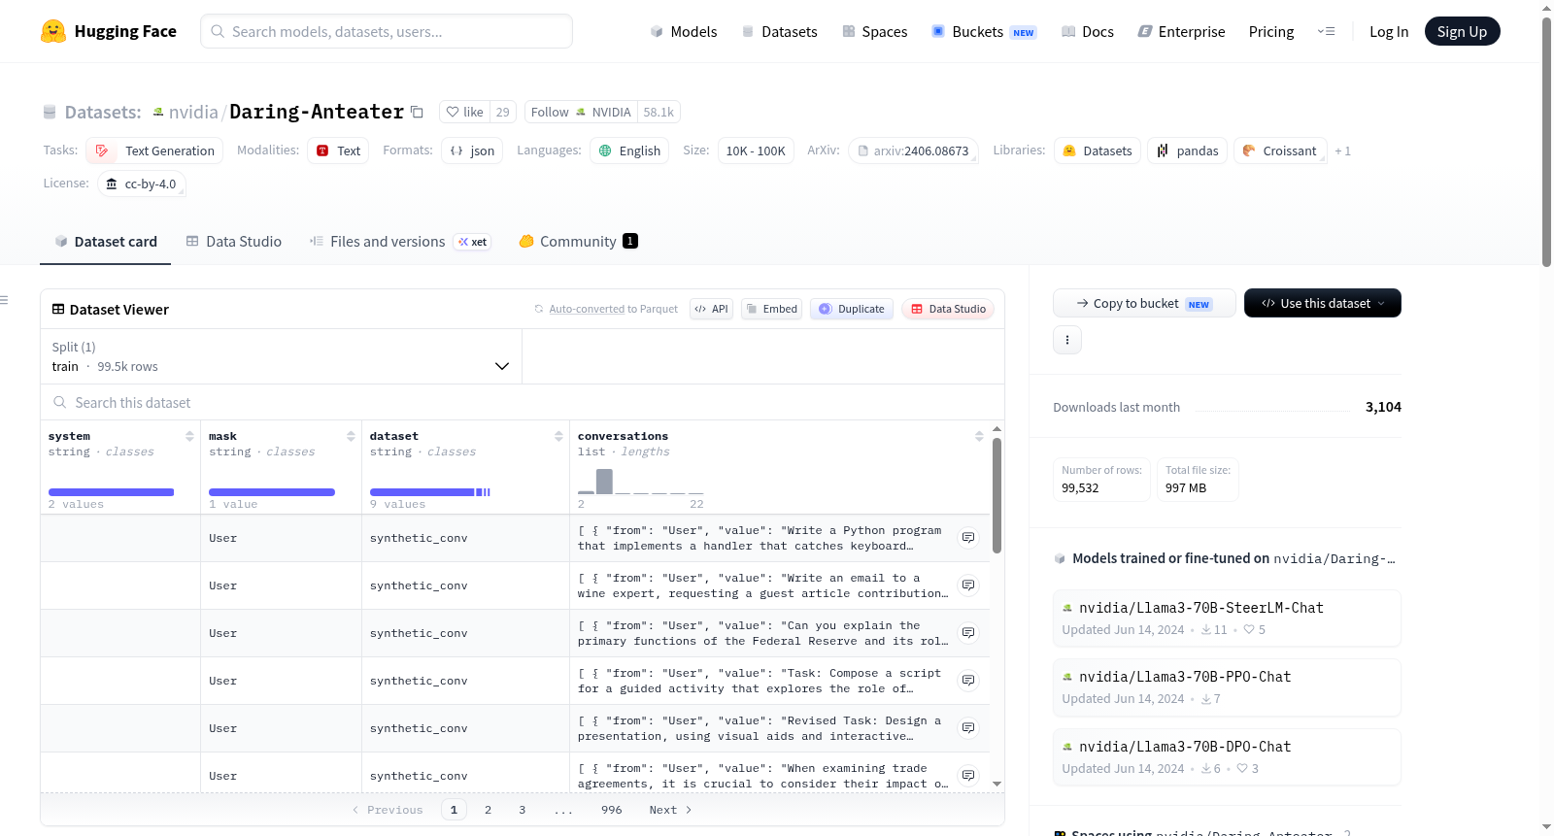
Task: Focus the Search this dataset field
Action: pyautogui.click(x=523, y=402)
